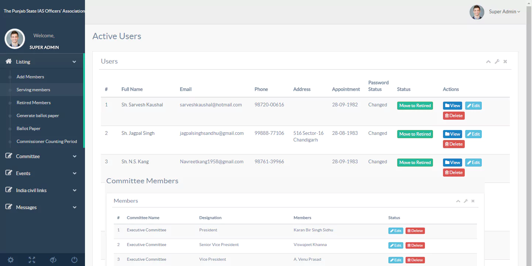This screenshot has height=266, width=532.
Task: Click the Super Admin avatar in top bar
Action: pos(477,12)
